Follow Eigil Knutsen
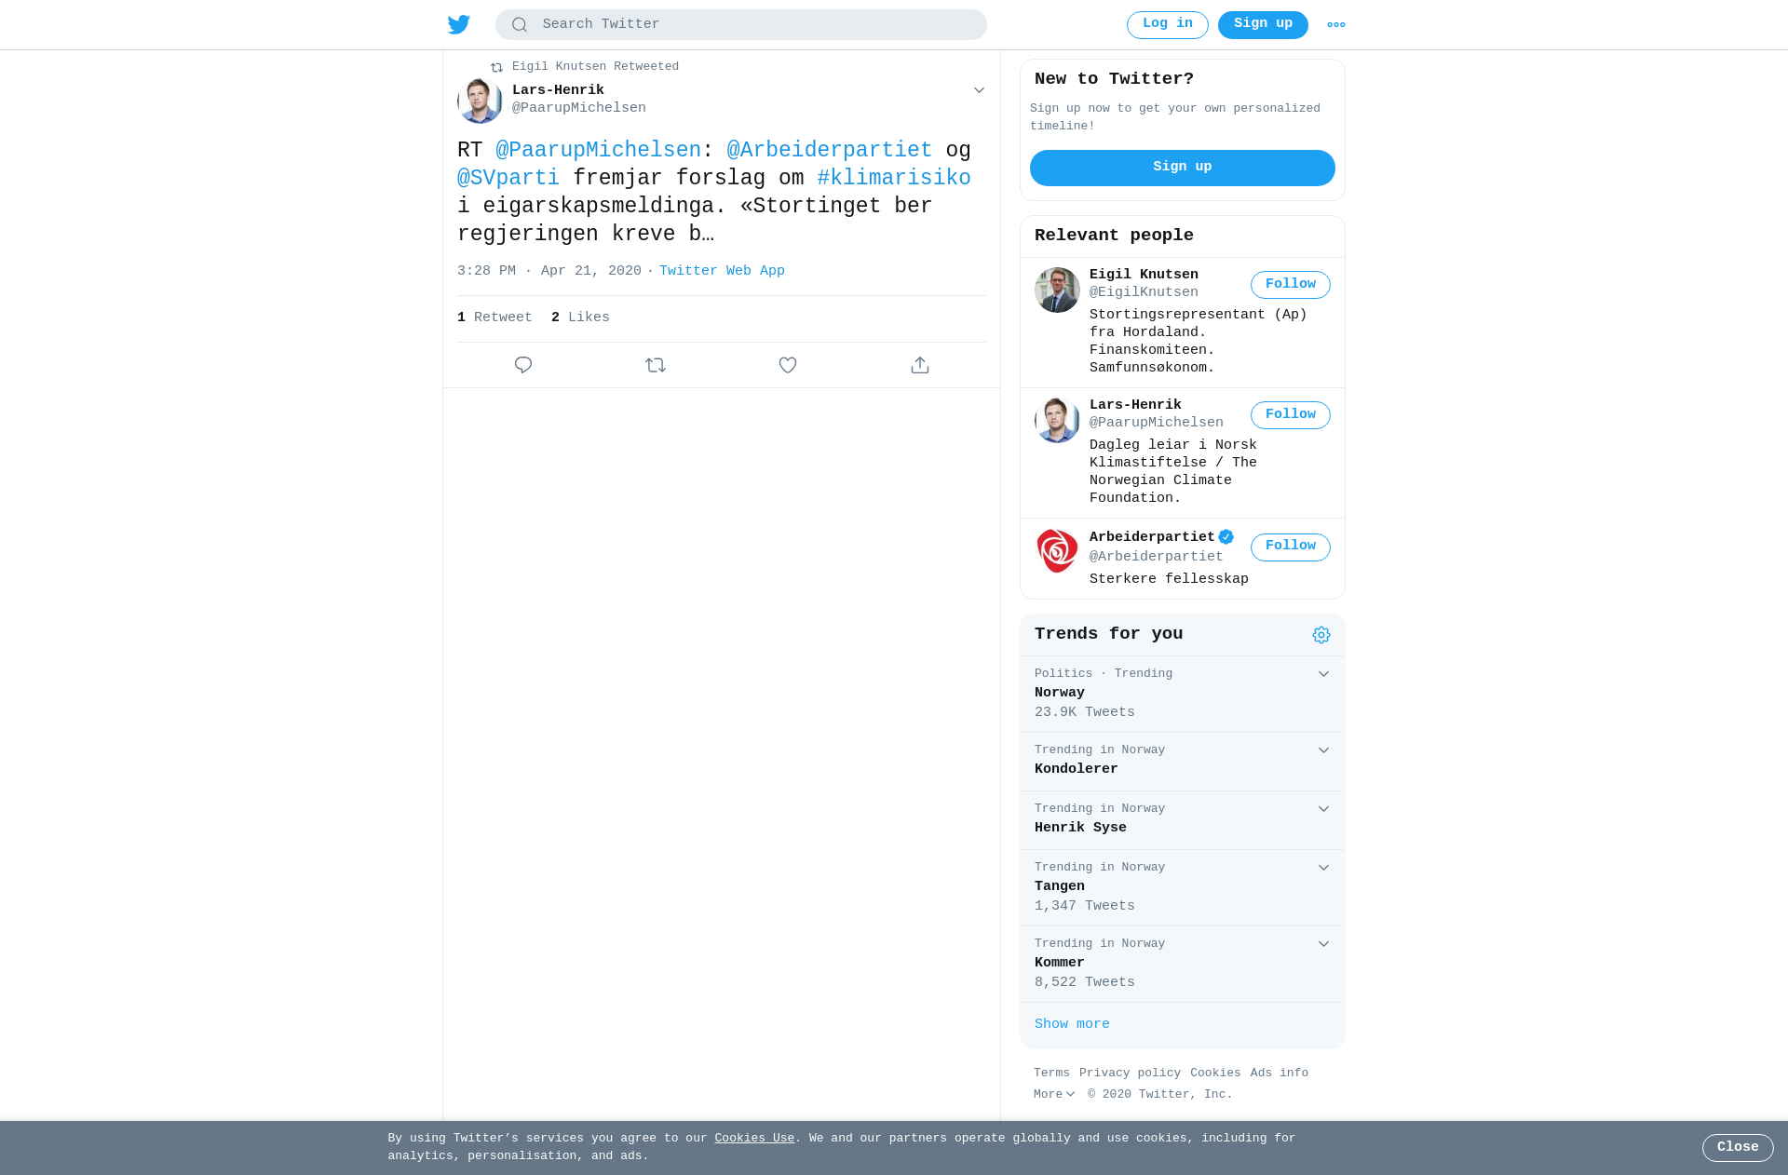Image resolution: width=1788 pixels, height=1175 pixels. (1291, 285)
